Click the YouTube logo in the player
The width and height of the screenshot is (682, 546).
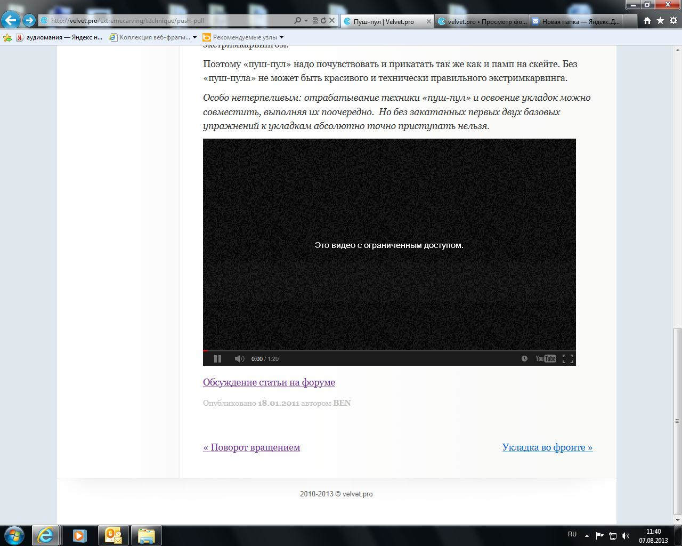click(546, 359)
